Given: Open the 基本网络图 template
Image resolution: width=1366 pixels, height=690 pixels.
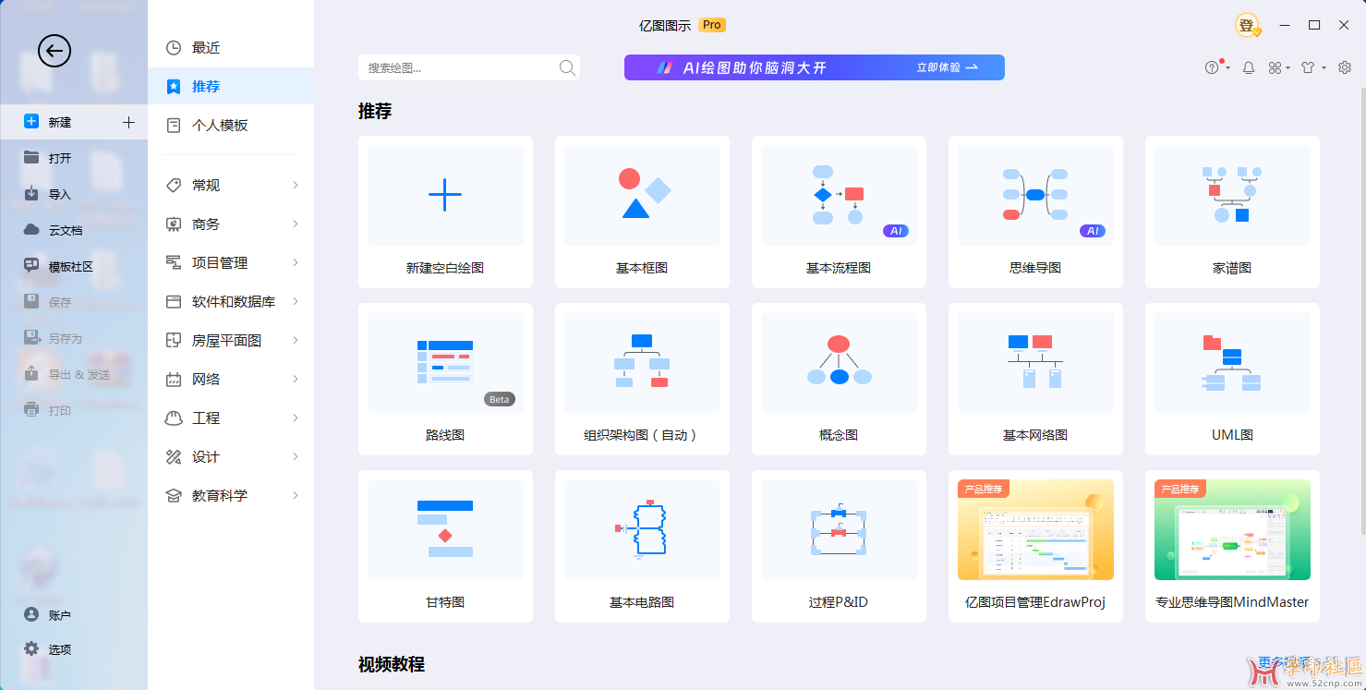Looking at the screenshot, I should [1035, 380].
